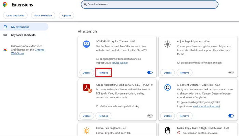The height and width of the screenshot is (136, 239).
Task: Click 'This extension contains malware' text
Action: click(200, 133)
